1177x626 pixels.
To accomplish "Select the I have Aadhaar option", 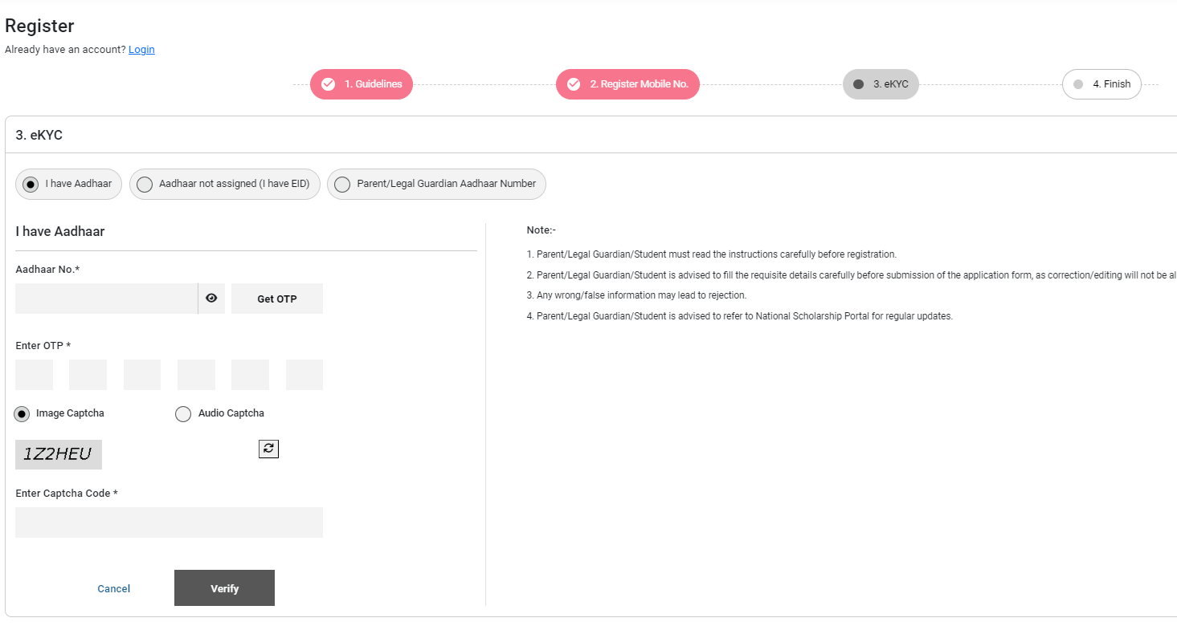I will tap(69, 184).
